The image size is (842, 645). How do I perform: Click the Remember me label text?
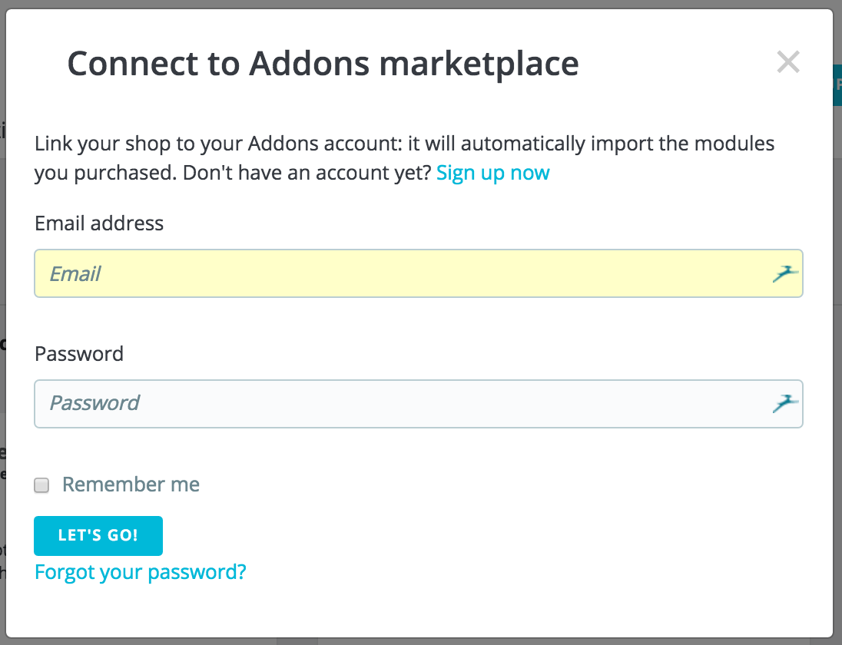131,484
